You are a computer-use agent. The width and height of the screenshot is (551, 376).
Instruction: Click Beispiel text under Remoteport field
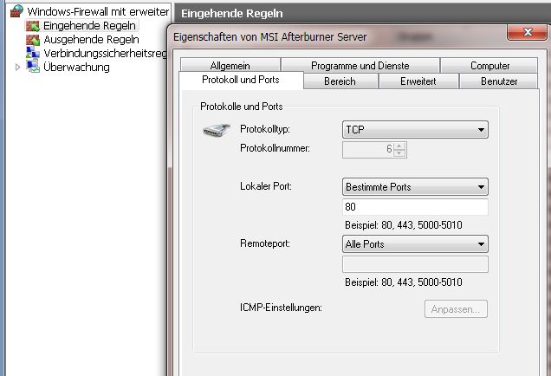coord(404,282)
